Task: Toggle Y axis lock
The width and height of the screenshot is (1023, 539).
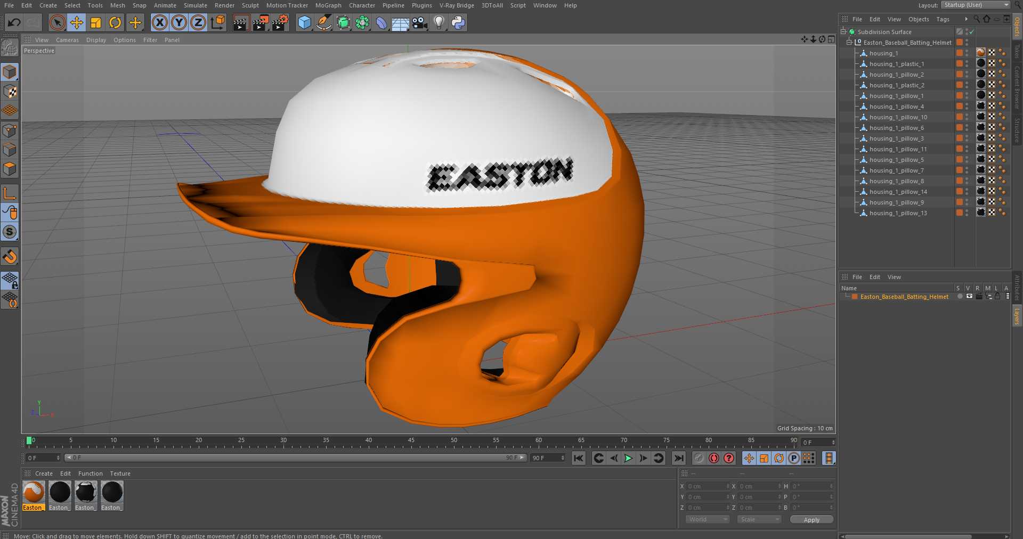Action: point(179,22)
